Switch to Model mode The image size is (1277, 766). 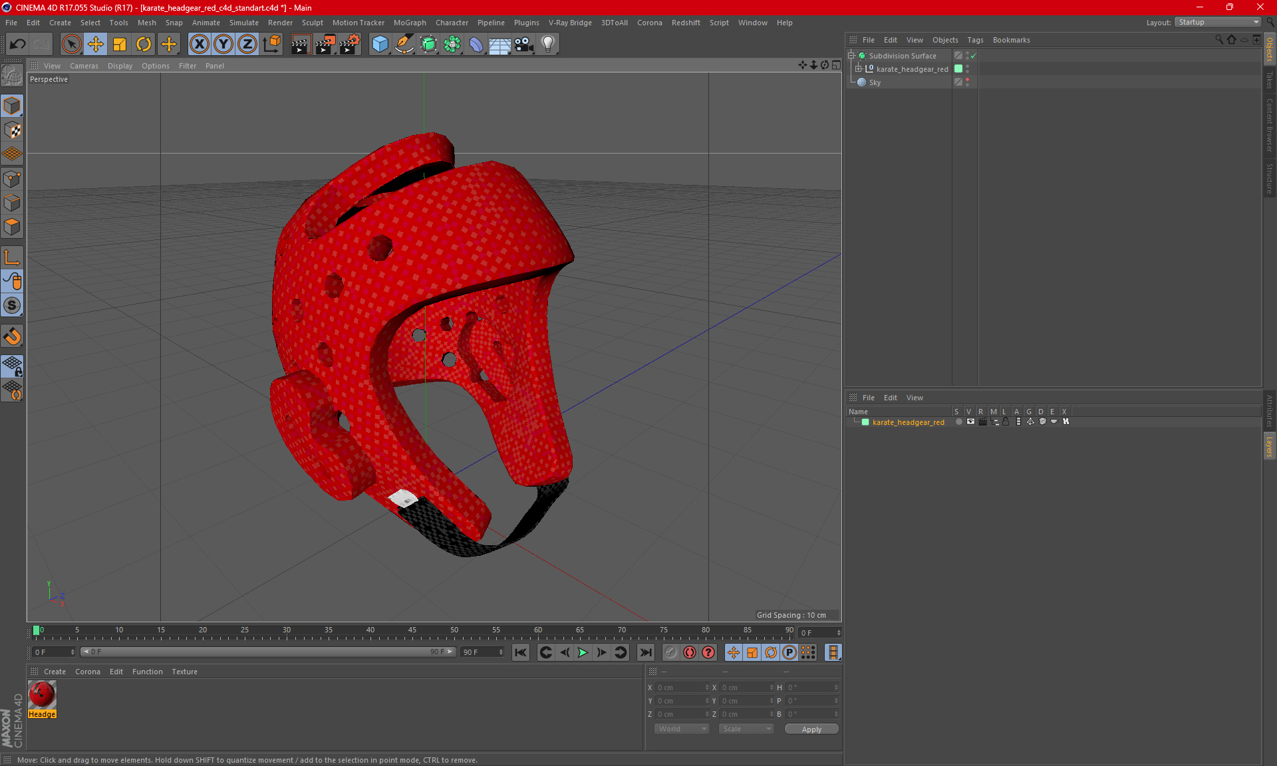click(x=12, y=106)
